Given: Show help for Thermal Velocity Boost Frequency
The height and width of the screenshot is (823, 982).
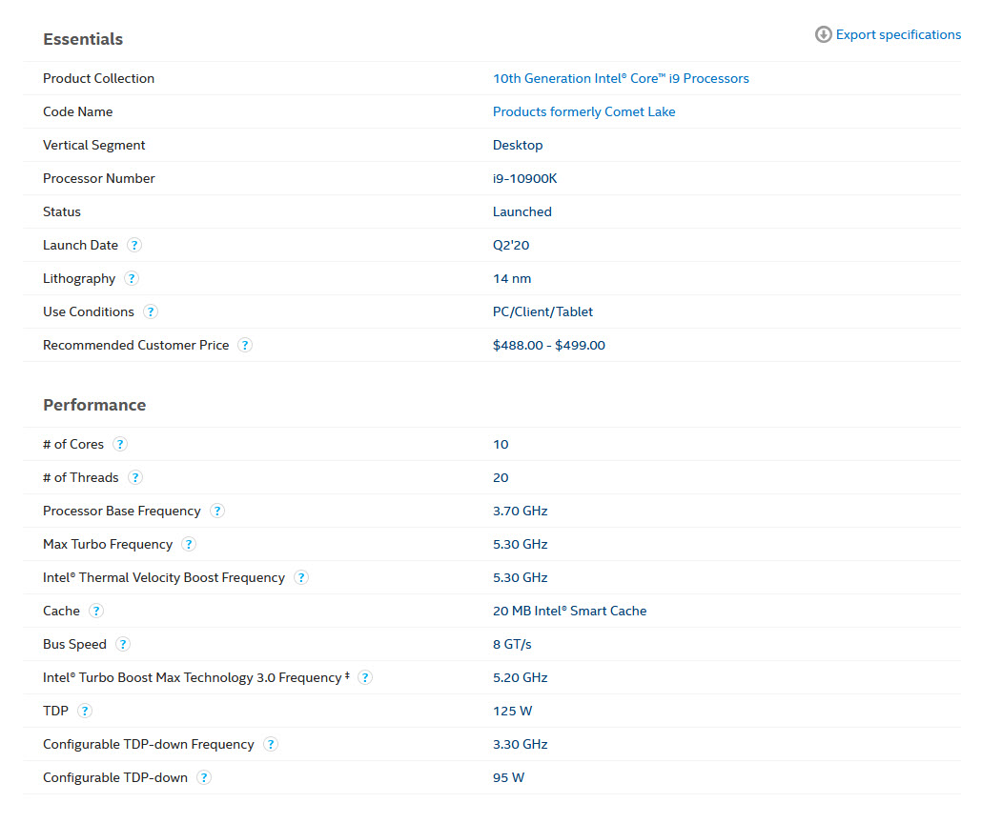Looking at the screenshot, I should point(301,577).
